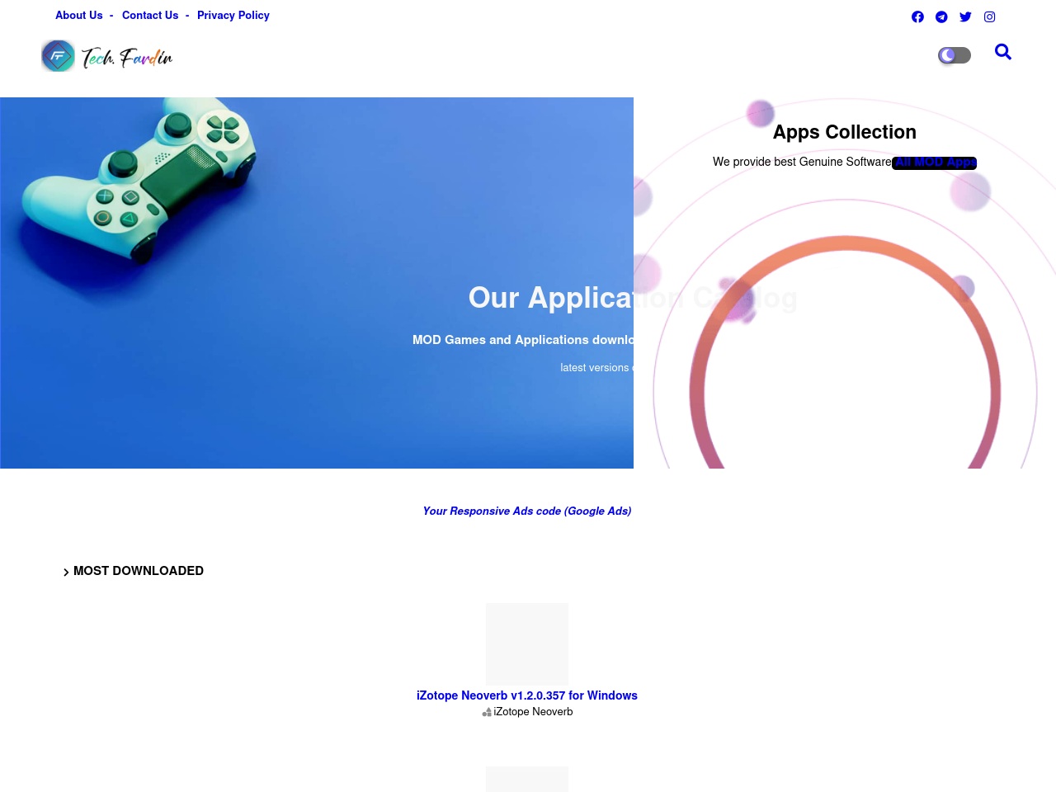Click the Apps Collection heading
The width and height of the screenshot is (1056, 792).
tap(845, 132)
